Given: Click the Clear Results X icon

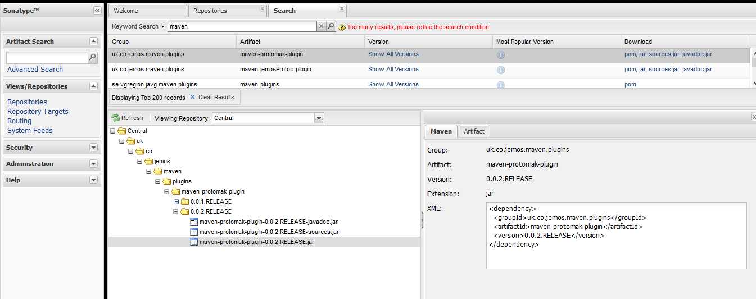Looking at the screenshot, I should click(192, 97).
